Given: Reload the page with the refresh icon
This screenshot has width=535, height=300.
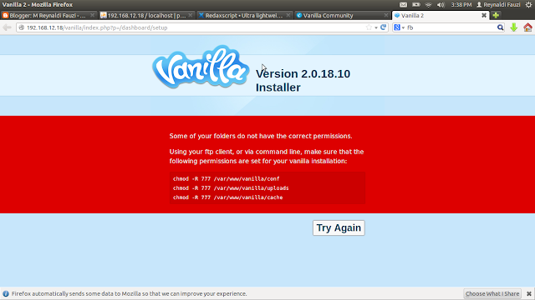Looking at the screenshot, I should point(383,27).
